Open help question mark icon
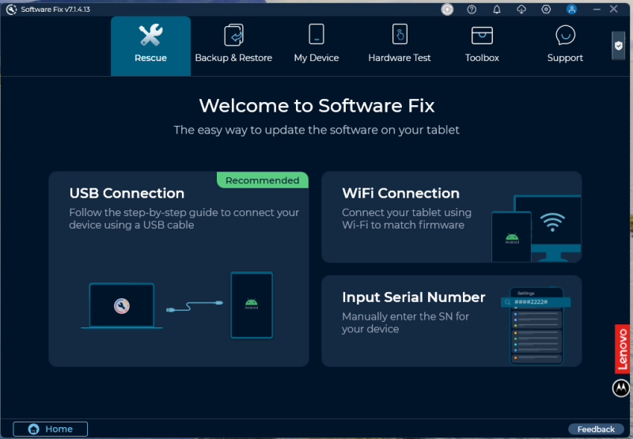633x439 pixels. tap(472, 9)
